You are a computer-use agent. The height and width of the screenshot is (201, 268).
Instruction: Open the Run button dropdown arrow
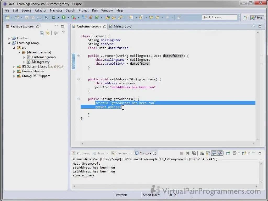pyautogui.click(x=68, y=17)
